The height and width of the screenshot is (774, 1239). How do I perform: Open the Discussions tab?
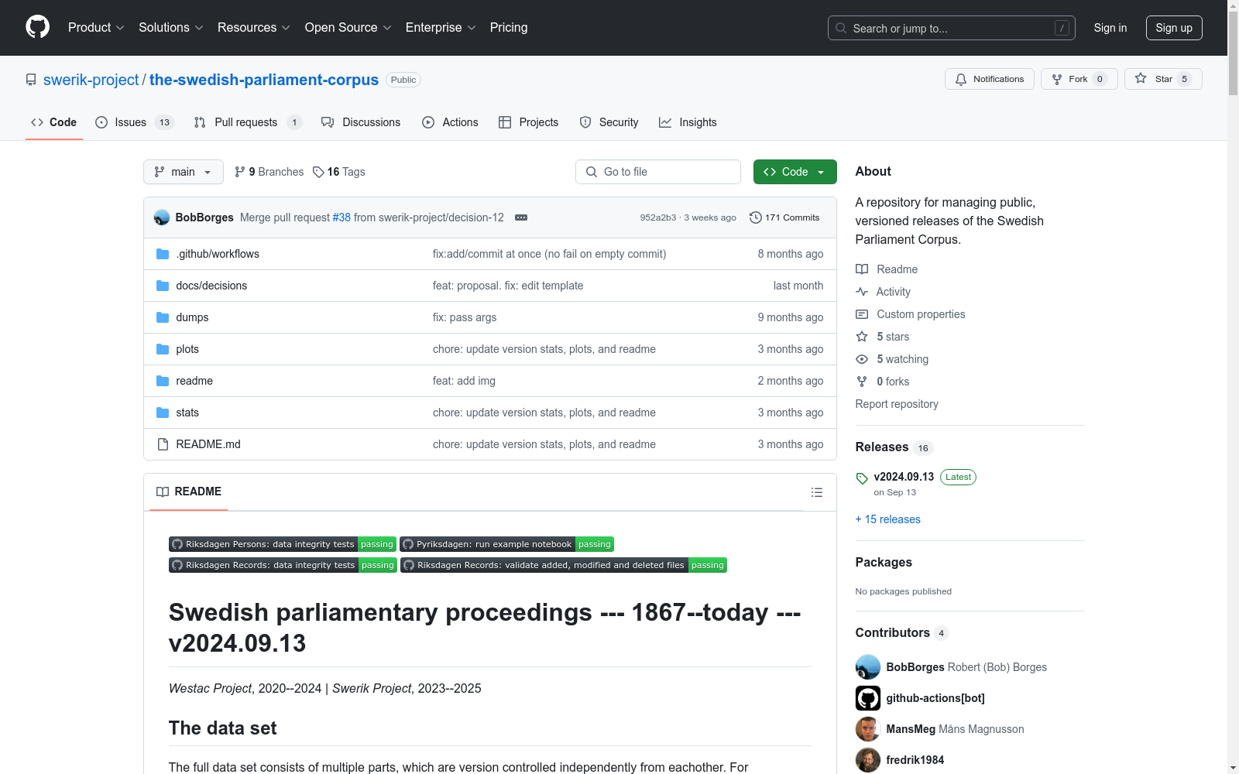pyautogui.click(x=361, y=122)
